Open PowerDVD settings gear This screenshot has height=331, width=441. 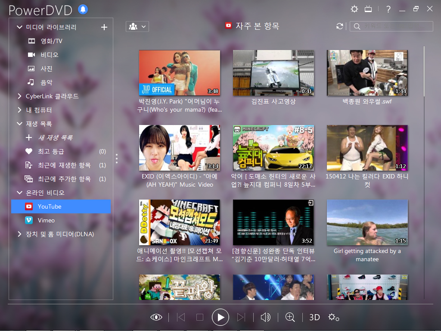(x=354, y=9)
